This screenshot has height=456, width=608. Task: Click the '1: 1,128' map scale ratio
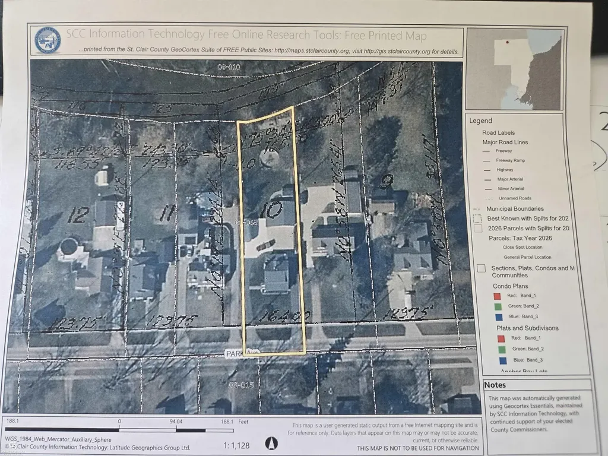pos(236,445)
